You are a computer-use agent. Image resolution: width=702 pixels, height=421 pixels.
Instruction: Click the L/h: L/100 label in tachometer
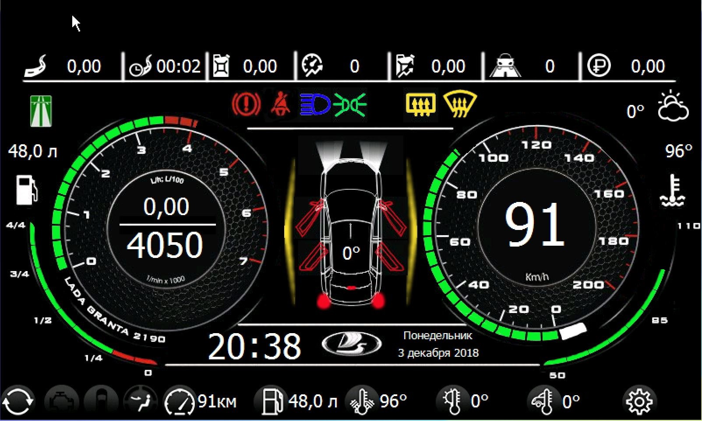click(167, 180)
